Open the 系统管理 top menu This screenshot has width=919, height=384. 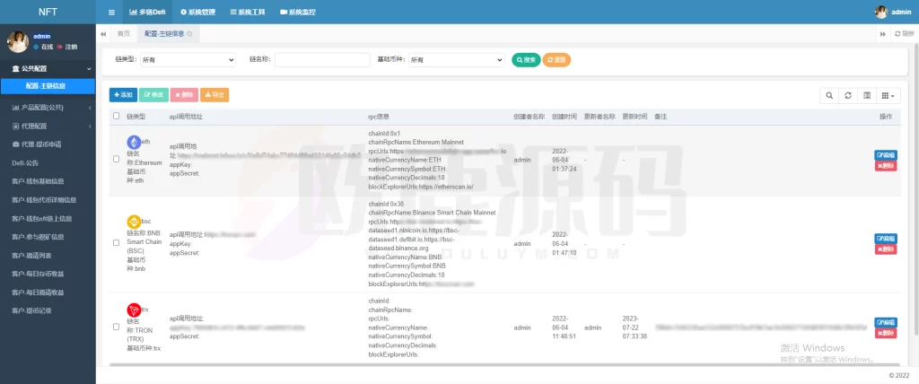[197, 12]
